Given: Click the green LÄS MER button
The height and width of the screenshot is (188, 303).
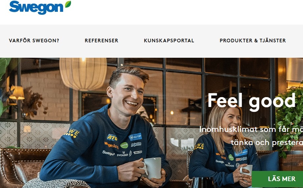Looking at the screenshot, I should coord(277,179).
